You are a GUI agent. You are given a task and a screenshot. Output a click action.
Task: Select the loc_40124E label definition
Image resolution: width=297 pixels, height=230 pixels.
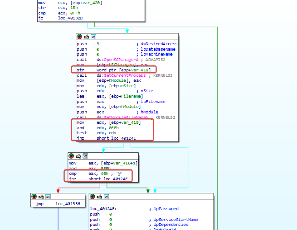pos(103,209)
